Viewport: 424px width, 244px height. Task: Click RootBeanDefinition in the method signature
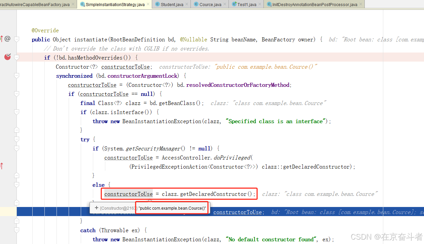(137, 39)
